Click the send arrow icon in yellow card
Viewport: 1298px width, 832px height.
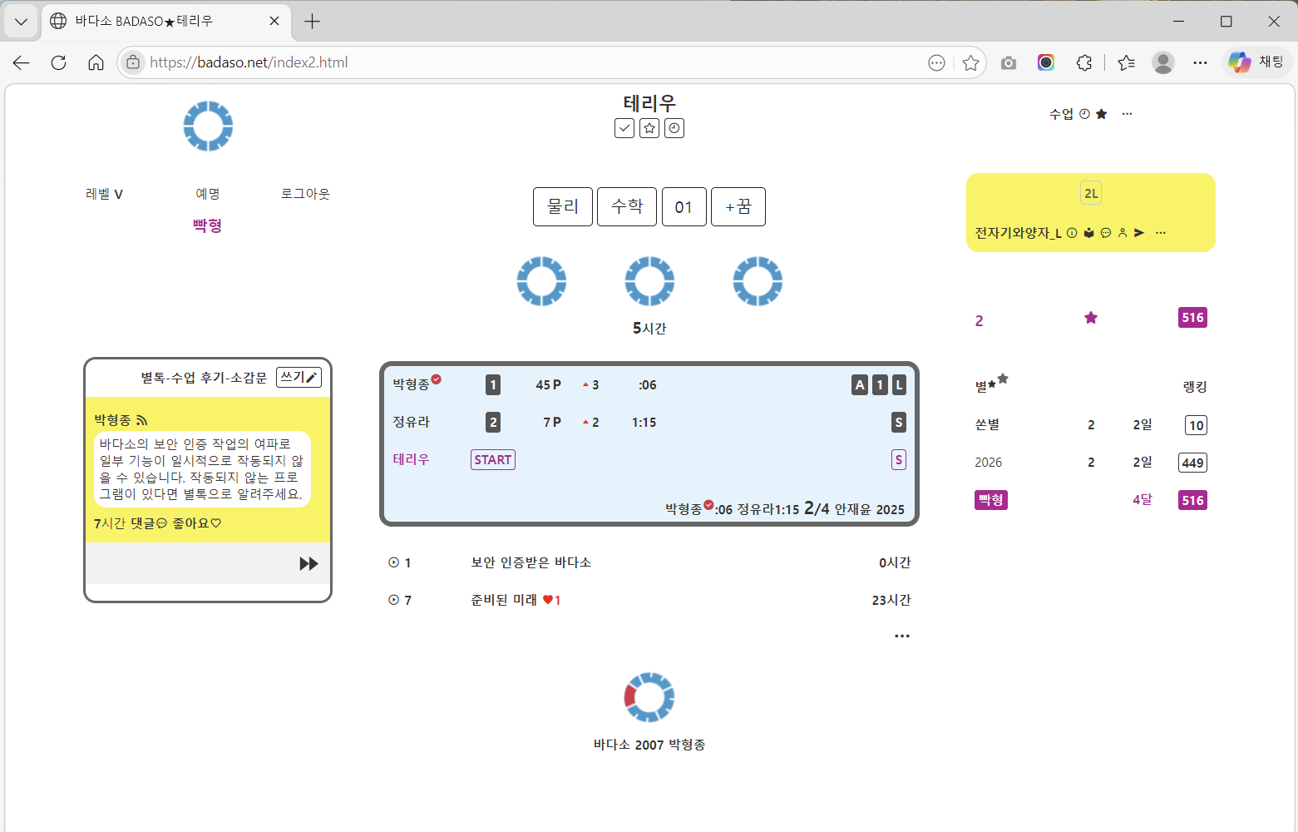pos(1139,233)
